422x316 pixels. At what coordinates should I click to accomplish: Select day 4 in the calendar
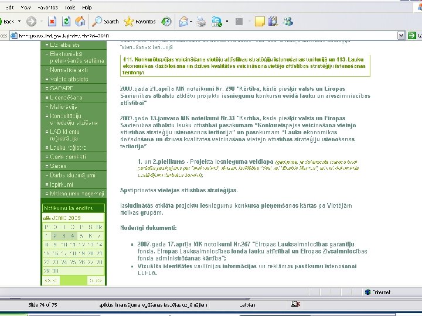pos(73,236)
